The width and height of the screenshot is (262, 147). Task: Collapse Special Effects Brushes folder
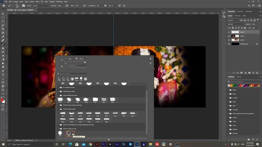(x=59, y=95)
